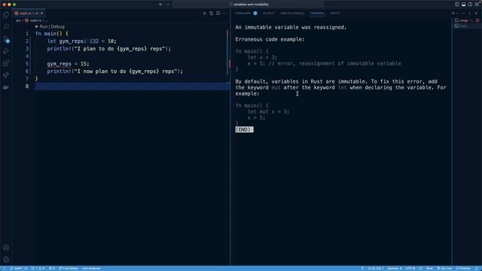Open panel More Actions ellipsis
This screenshot has width=482, height=271.
point(463,14)
